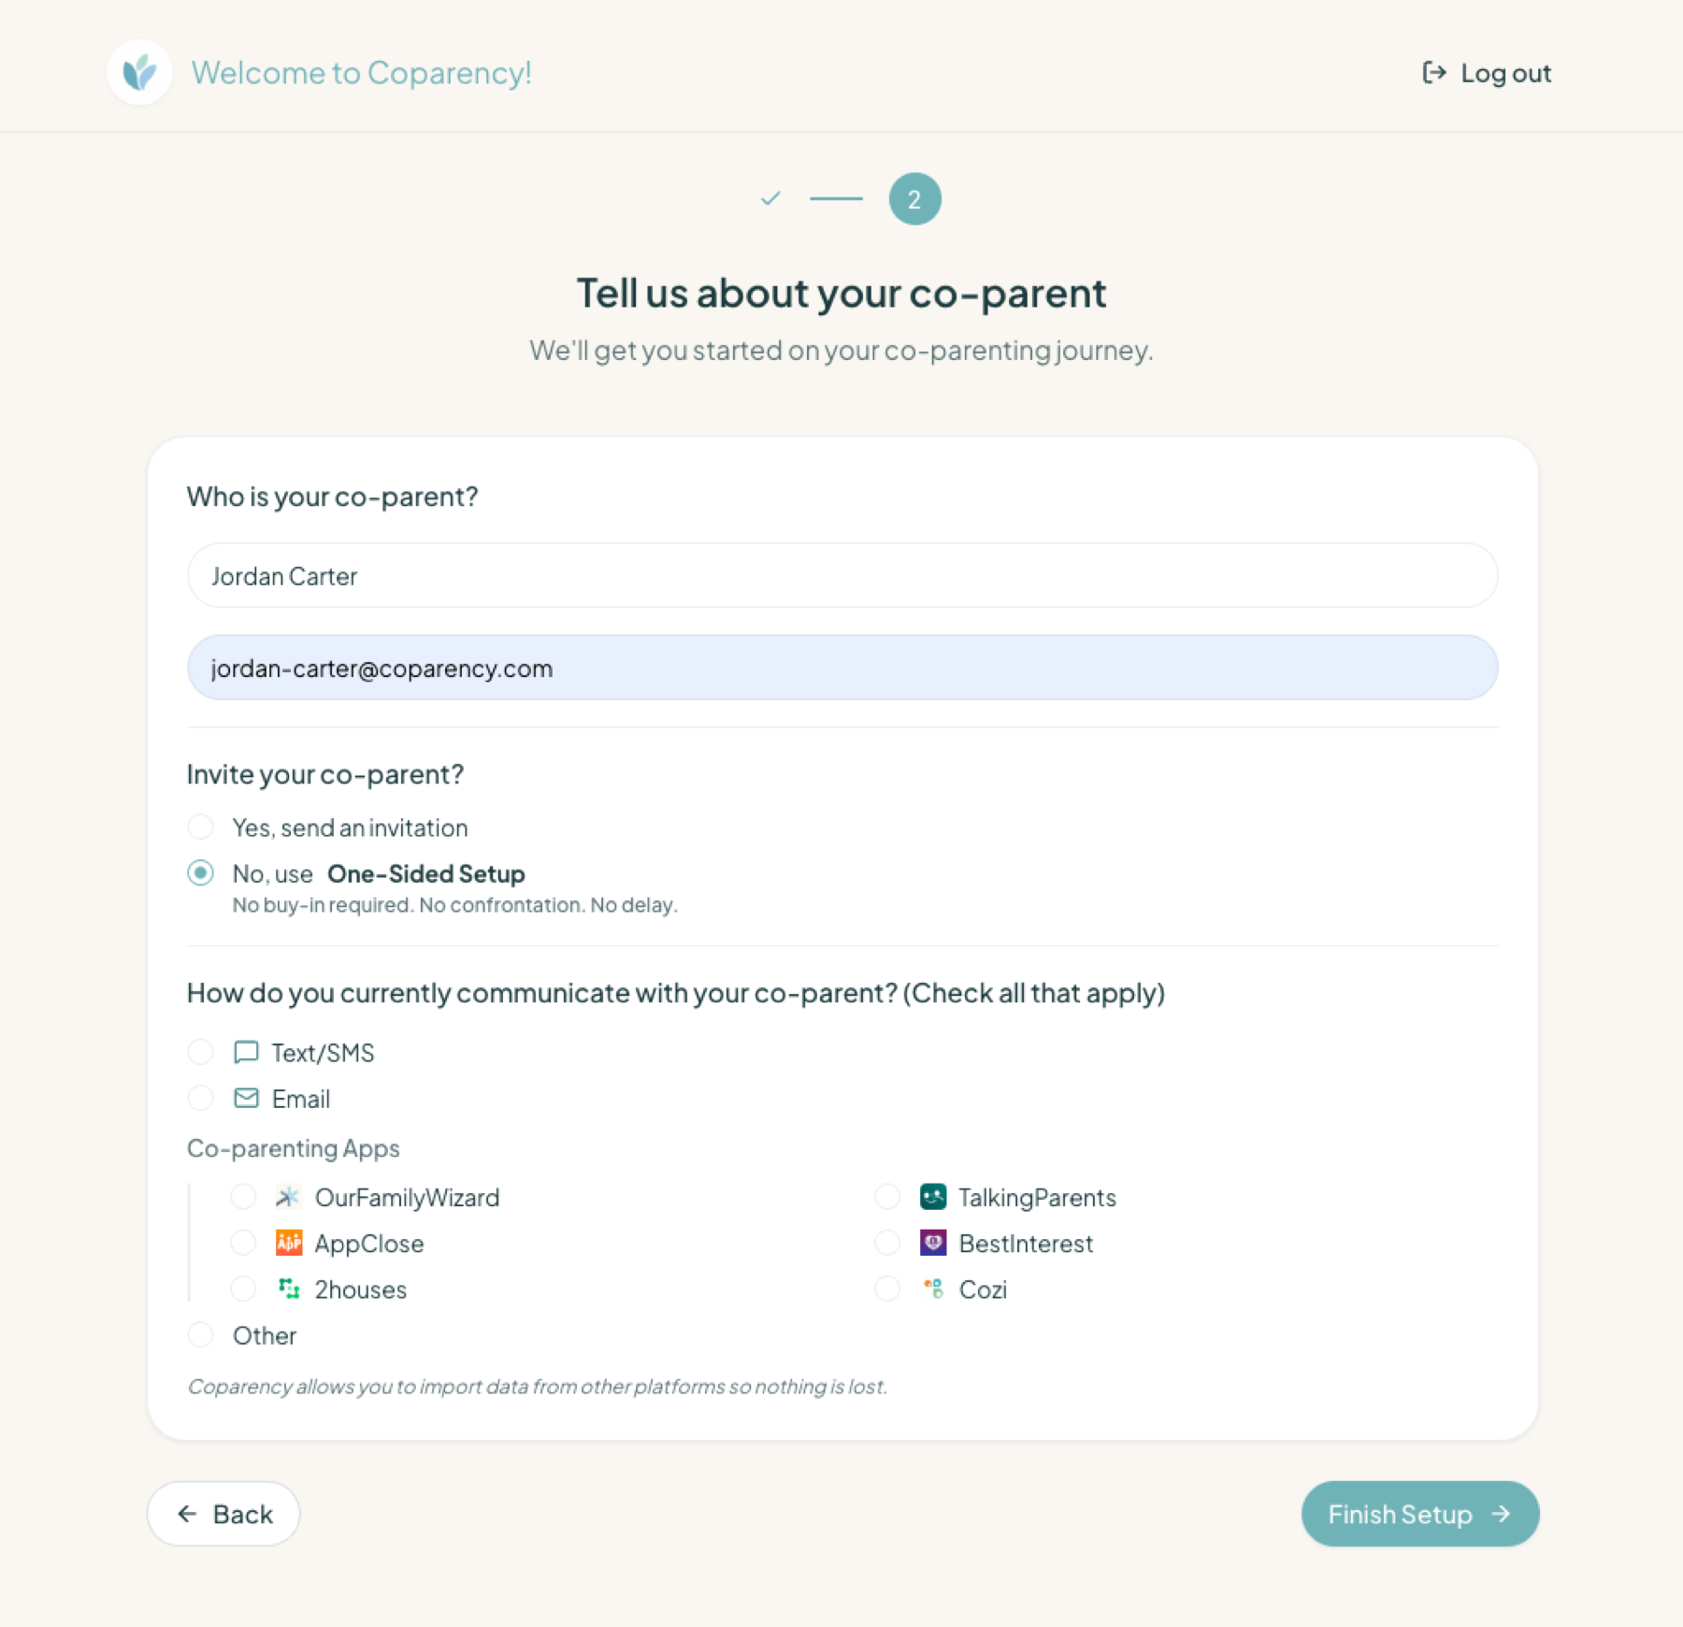This screenshot has height=1627, width=1683.
Task: Click the Text/SMS speech bubble icon
Action: (245, 1052)
